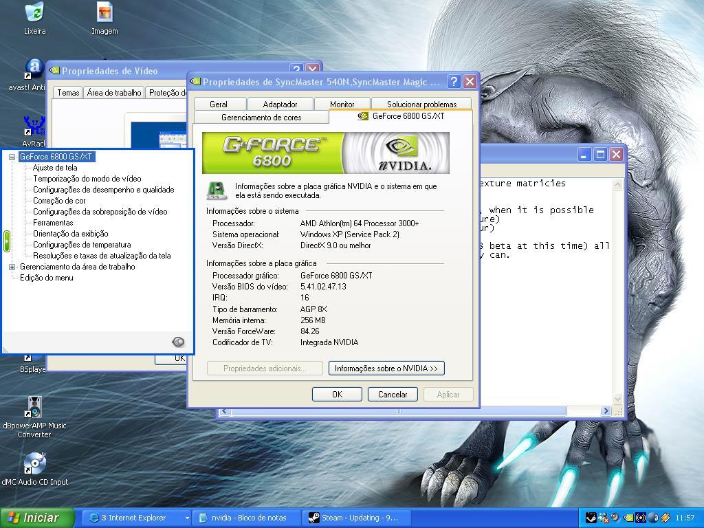Open the Lixeira recycle bin icon
This screenshot has height=528, width=704.
coord(34,13)
